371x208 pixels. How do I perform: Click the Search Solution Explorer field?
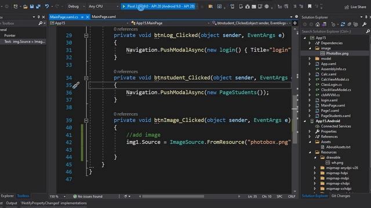333,31
